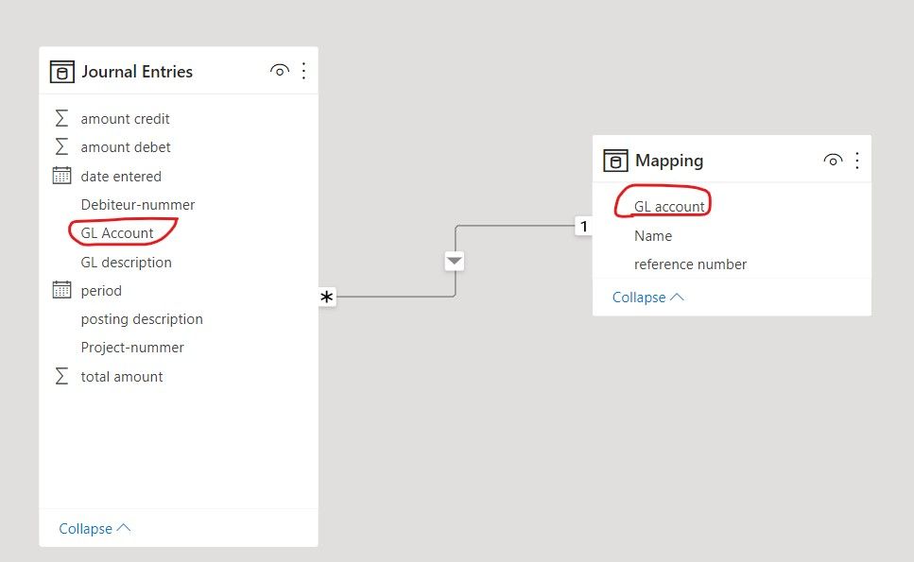Select GL account field in Mapping table
914x562 pixels.
tap(670, 207)
